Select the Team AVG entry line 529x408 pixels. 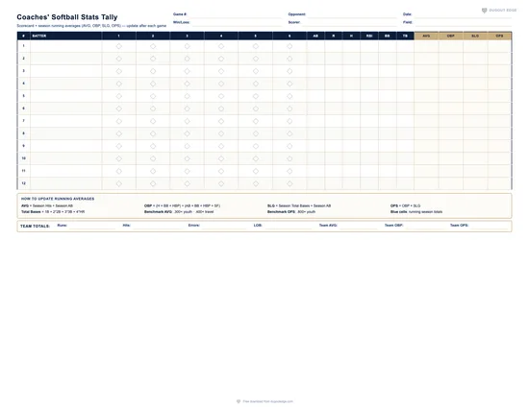359,227
